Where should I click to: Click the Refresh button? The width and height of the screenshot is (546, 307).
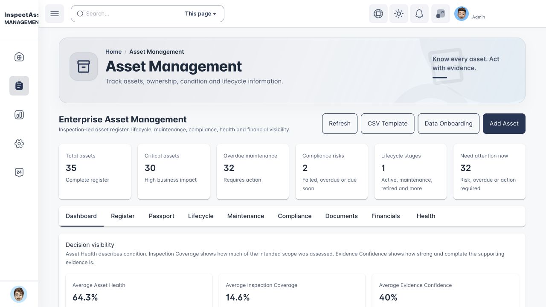coord(340,124)
